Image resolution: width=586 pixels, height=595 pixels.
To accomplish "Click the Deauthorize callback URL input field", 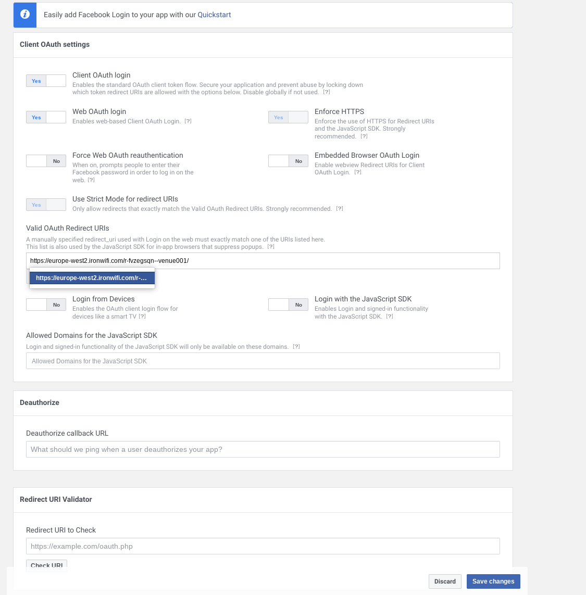I will pyautogui.click(x=263, y=449).
